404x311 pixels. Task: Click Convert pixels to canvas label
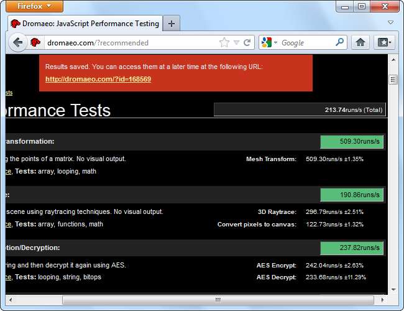pos(257,225)
